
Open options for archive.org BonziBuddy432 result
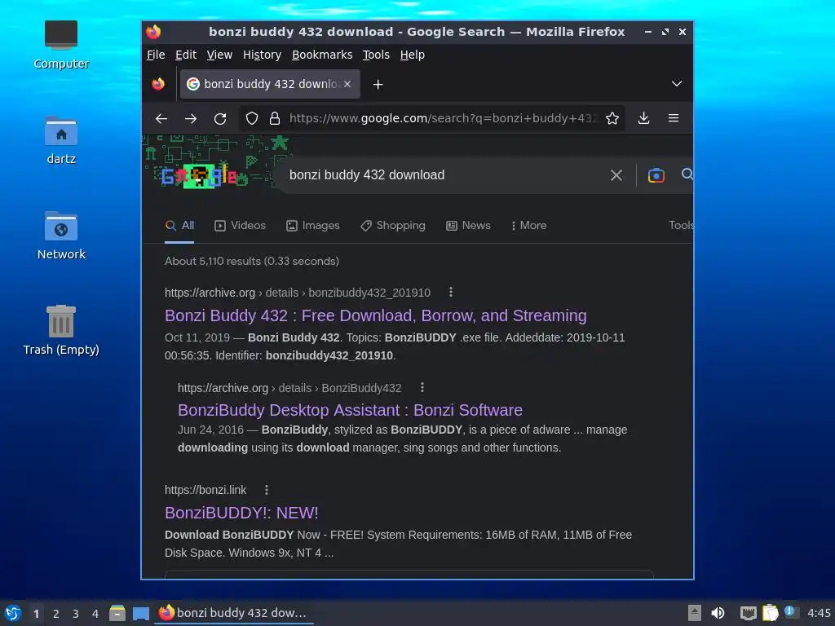(422, 387)
